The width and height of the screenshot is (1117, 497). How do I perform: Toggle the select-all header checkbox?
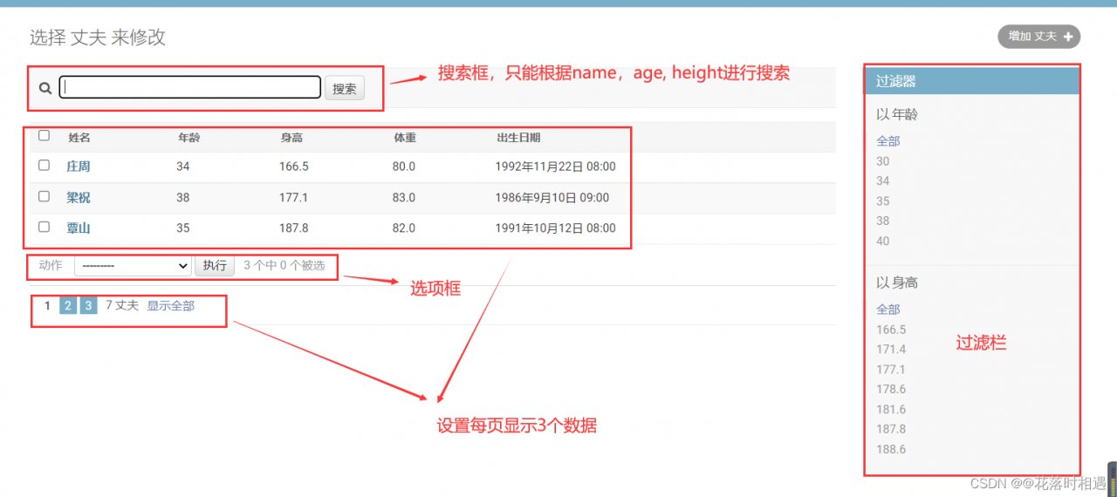pyautogui.click(x=45, y=135)
